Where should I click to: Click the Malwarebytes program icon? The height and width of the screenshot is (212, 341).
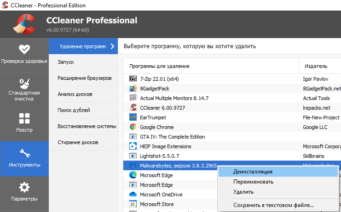pyautogui.click(x=133, y=165)
